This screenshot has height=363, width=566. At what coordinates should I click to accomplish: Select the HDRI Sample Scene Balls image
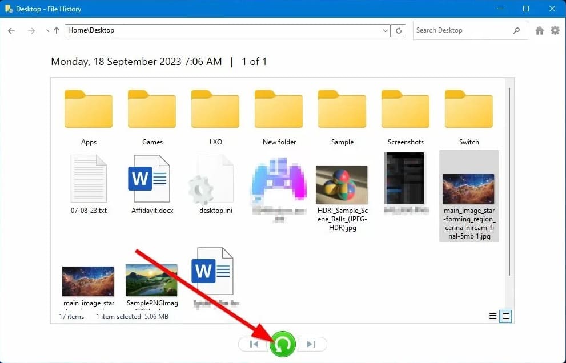pyautogui.click(x=342, y=194)
